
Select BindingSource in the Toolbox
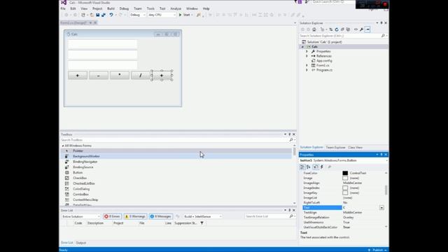(176, 167)
